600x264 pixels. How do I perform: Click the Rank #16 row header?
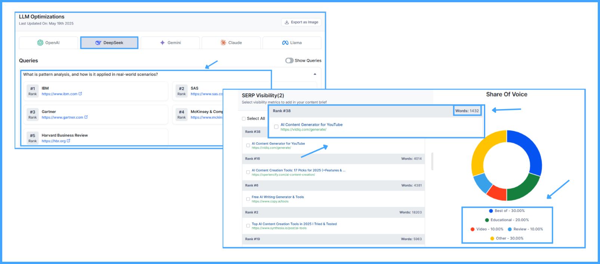pos(333,159)
